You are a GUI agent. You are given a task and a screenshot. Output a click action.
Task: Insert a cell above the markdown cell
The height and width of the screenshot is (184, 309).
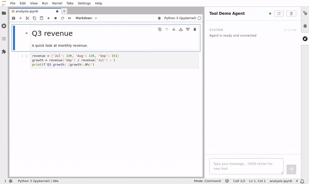(181, 29)
